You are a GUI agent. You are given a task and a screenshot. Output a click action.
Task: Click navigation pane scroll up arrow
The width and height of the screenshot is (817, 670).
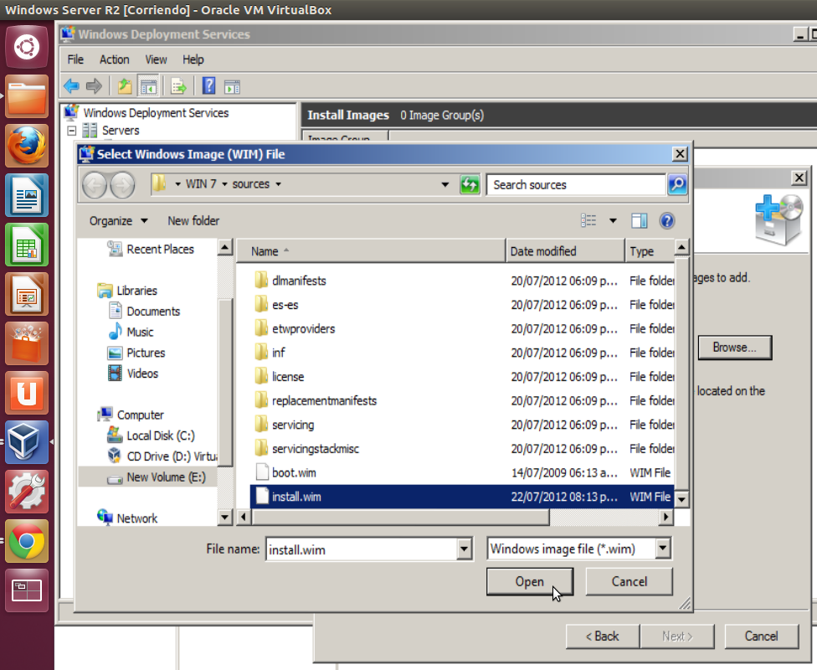225,246
